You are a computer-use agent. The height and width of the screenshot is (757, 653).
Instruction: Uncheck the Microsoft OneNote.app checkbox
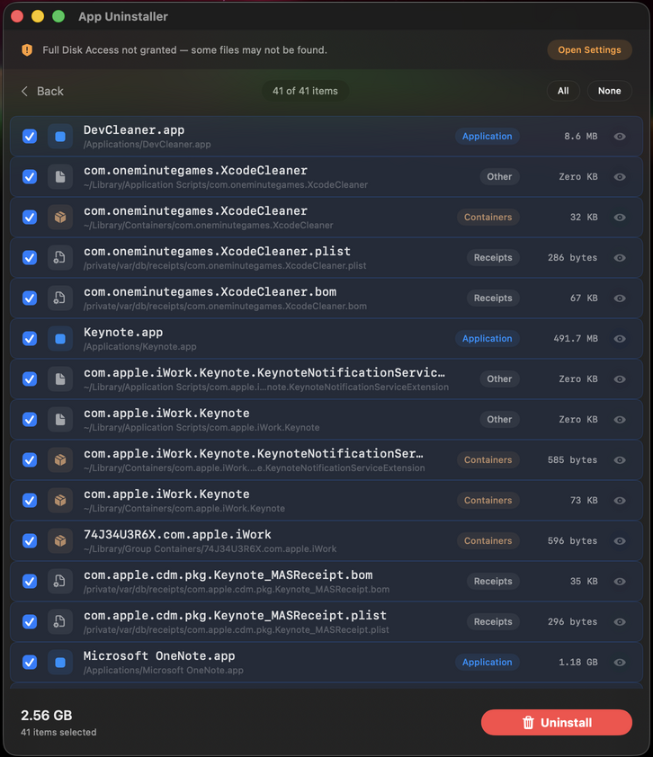(x=30, y=663)
